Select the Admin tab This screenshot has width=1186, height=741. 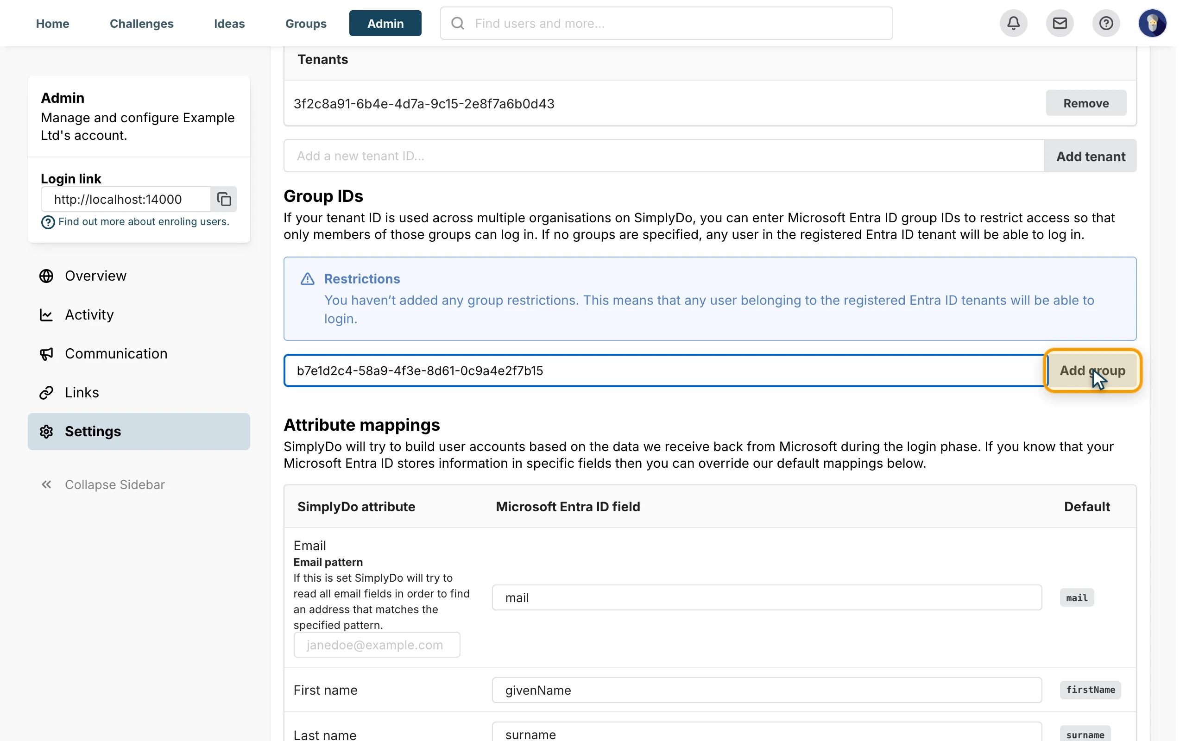[385, 23]
